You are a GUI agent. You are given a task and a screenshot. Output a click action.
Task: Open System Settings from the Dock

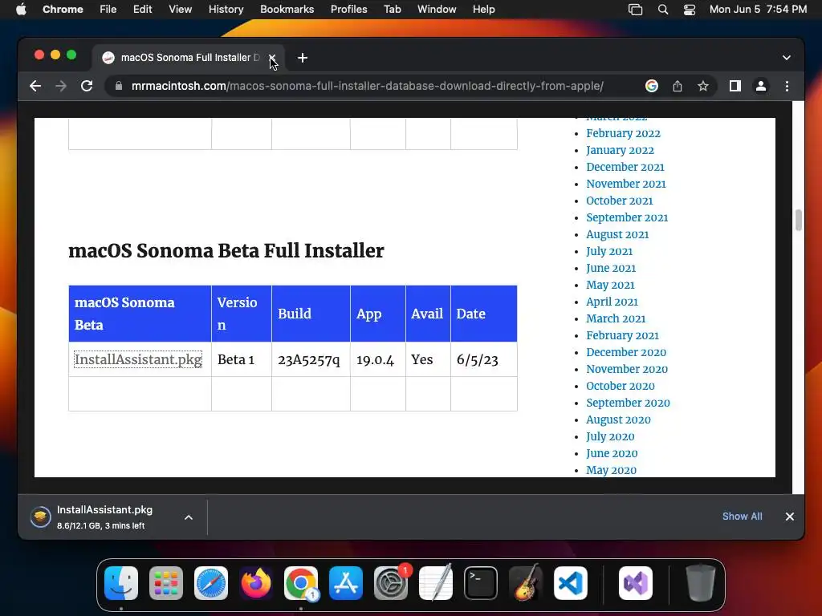[391, 583]
